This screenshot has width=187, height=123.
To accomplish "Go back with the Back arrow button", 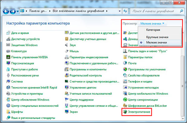I will (x=6, y=11).
